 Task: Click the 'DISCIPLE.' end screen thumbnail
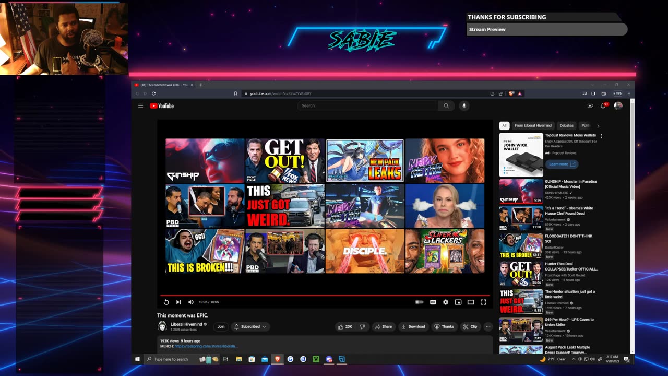365,251
